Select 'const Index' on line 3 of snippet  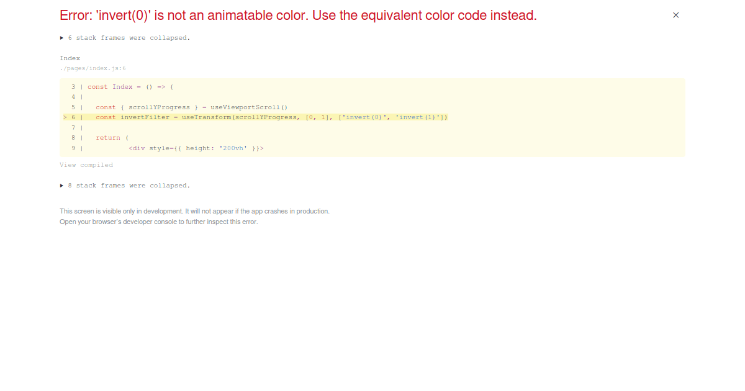pyautogui.click(x=111, y=86)
